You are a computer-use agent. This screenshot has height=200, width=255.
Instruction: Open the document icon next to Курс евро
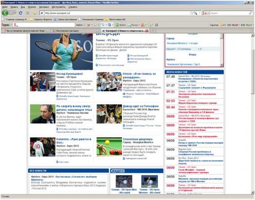click(57, 162)
